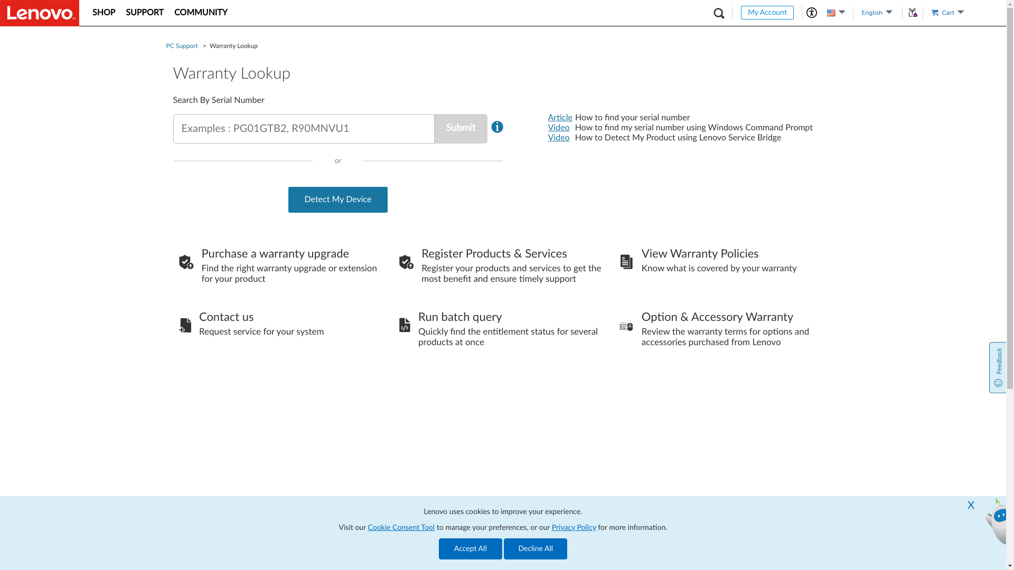Click the US flag country icon
Screen dimensions: 1014x570
(831, 13)
